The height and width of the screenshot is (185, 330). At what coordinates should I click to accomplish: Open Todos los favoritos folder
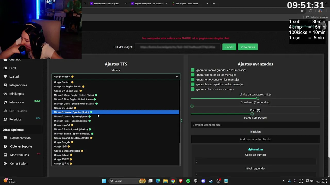click(x=317, y=17)
